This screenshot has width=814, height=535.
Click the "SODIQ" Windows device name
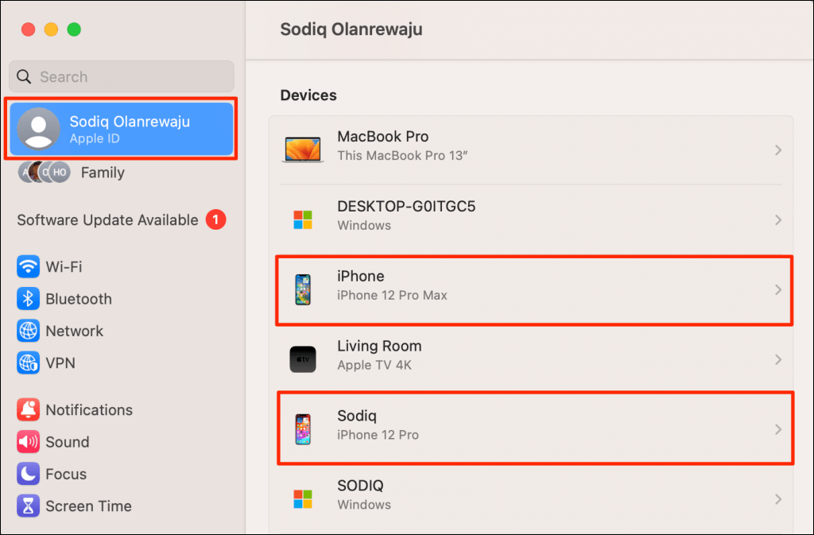click(360, 486)
